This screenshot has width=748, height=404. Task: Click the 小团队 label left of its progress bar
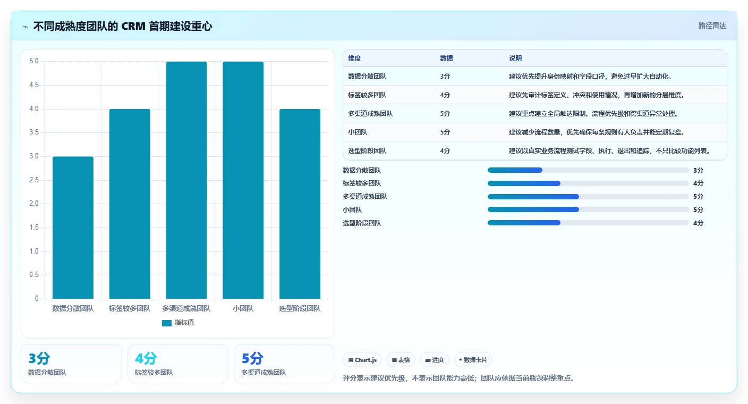click(x=352, y=210)
